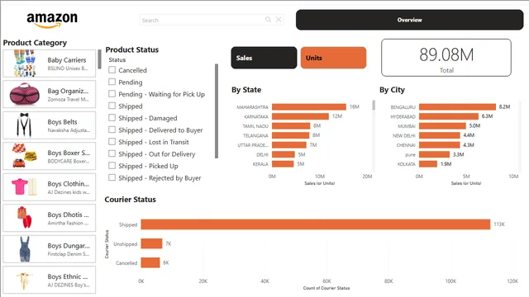
Task: Select the Bengaluru bar in By City
Action: [x=457, y=106]
